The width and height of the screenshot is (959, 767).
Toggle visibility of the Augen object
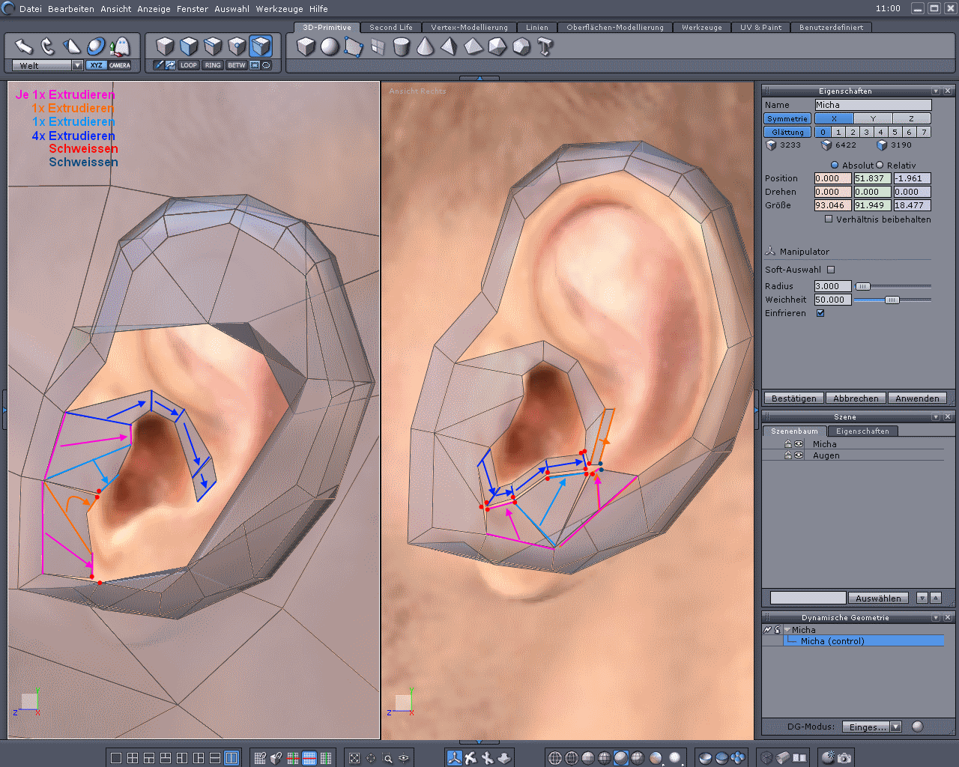799,455
